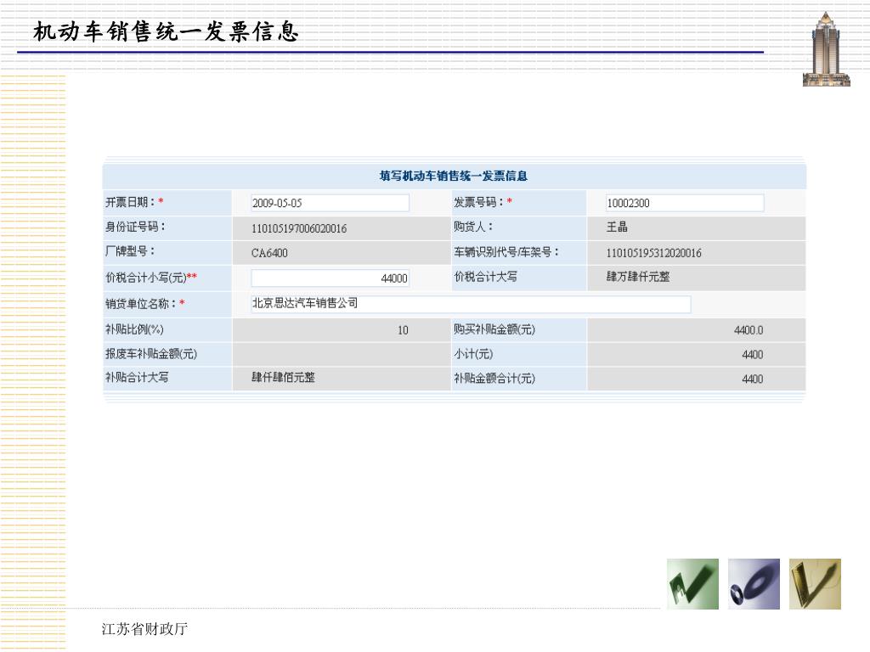Select the ID number 110105197006020016
The height and width of the screenshot is (652, 870).
(299, 228)
